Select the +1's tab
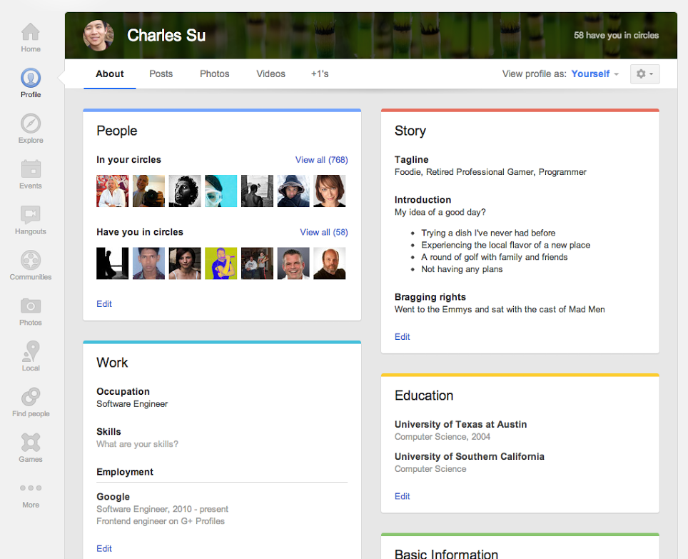Viewport: 688px width, 559px height. pos(320,74)
